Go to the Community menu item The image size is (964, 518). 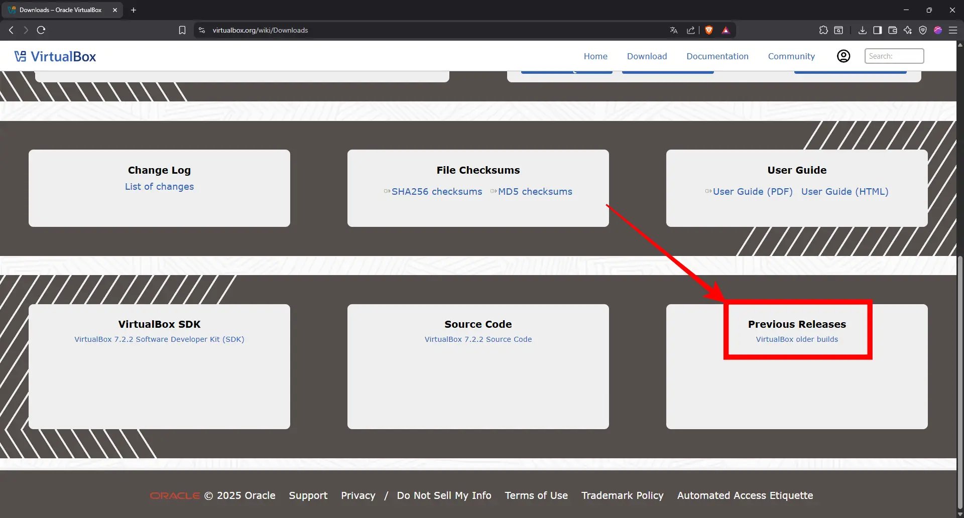coord(791,56)
